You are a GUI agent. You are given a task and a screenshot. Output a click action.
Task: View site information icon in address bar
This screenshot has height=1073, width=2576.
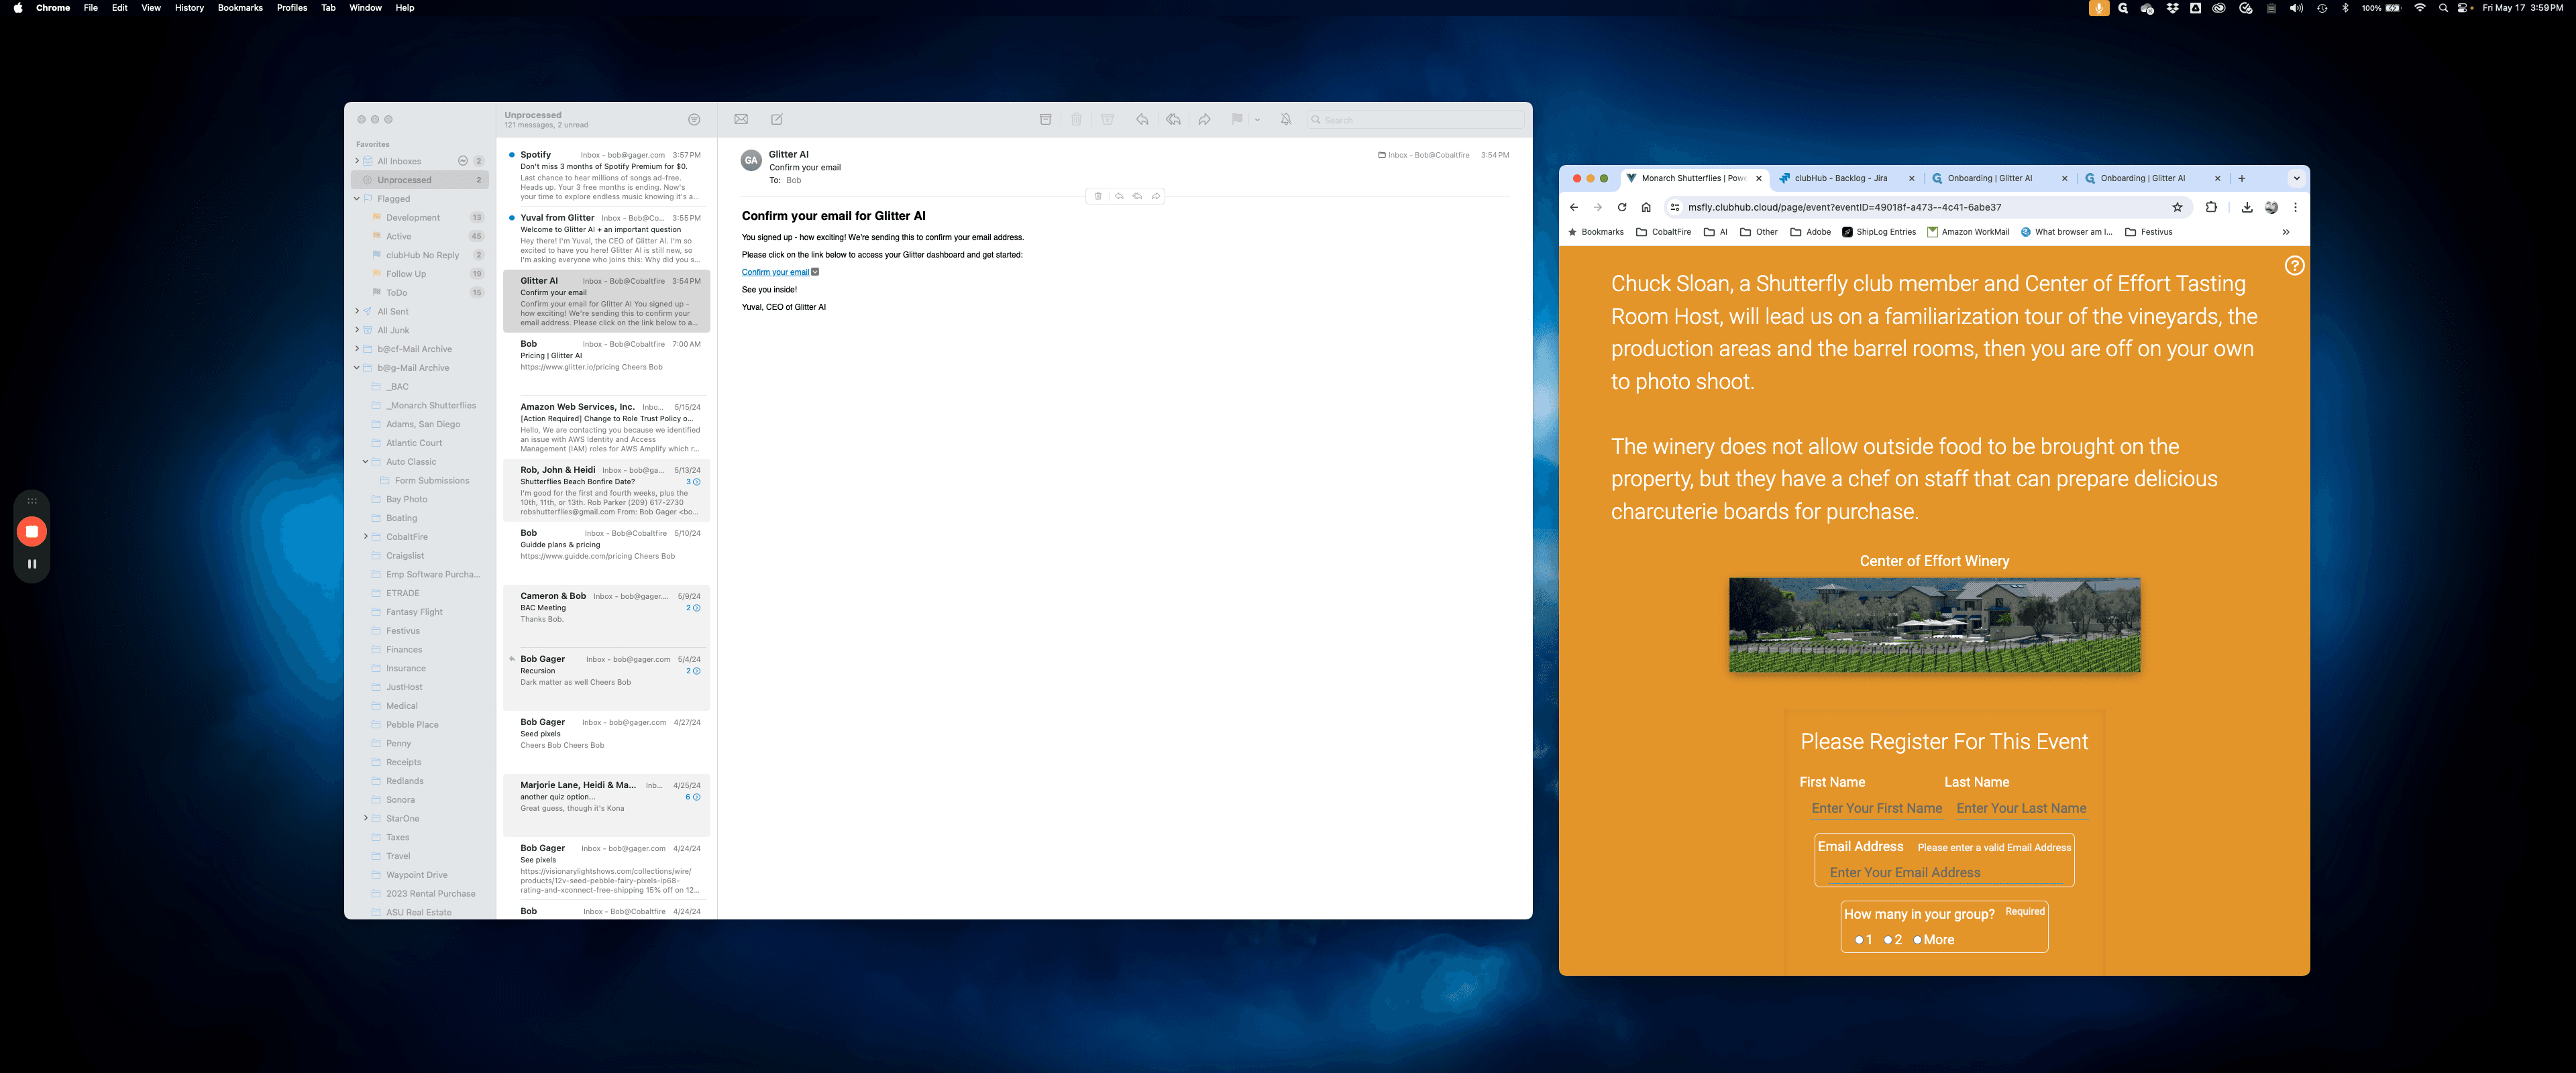(1675, 207)
